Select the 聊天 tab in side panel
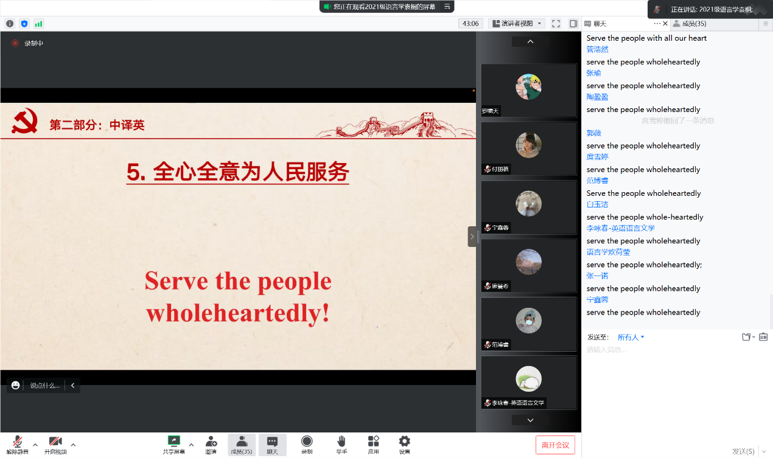Screen dimensions: 773x458 [x=600, y=24]
